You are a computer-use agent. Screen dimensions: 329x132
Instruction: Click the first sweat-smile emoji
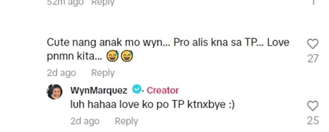113,57
